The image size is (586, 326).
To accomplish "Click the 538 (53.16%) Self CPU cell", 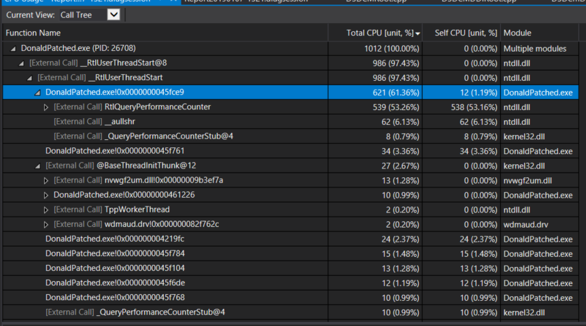I will click(462, 107).
